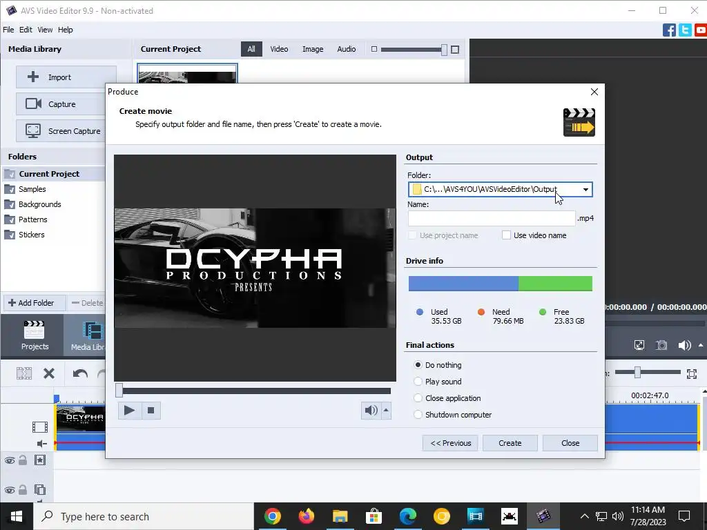707x530 pixels.
Task: Open Chrome from the taskbar
Action: click(x=272, y=516)
